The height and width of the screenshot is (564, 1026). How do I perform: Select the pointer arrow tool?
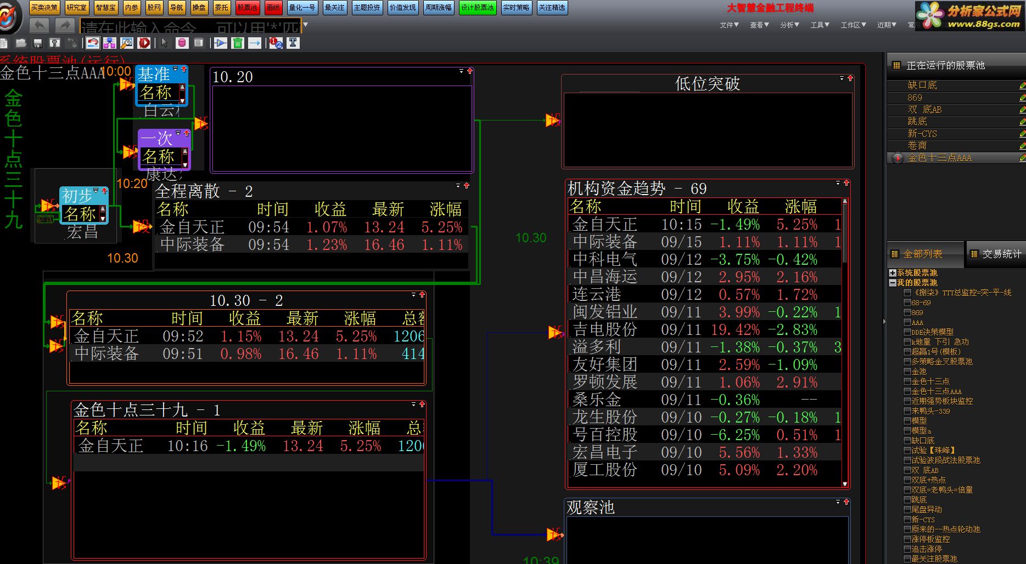[165, 43]
